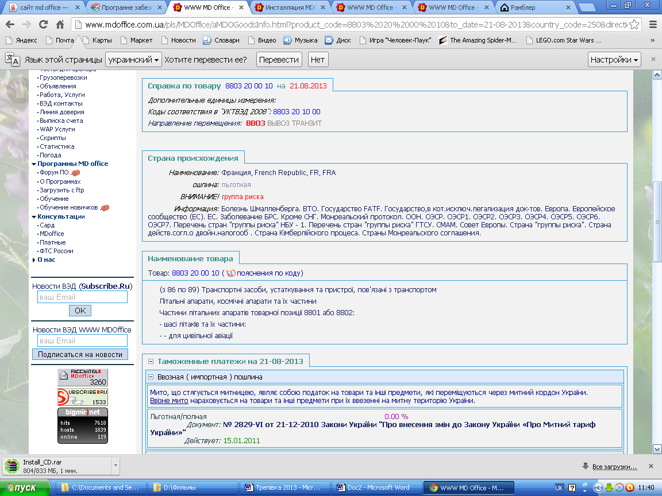Click Подписаться на новости button
662x496 pixels.
tap(80, 355)
